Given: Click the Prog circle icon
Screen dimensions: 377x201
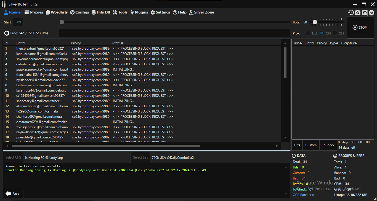Looking at the screenshot, I should pyautogui.click(x=7, y=33).
